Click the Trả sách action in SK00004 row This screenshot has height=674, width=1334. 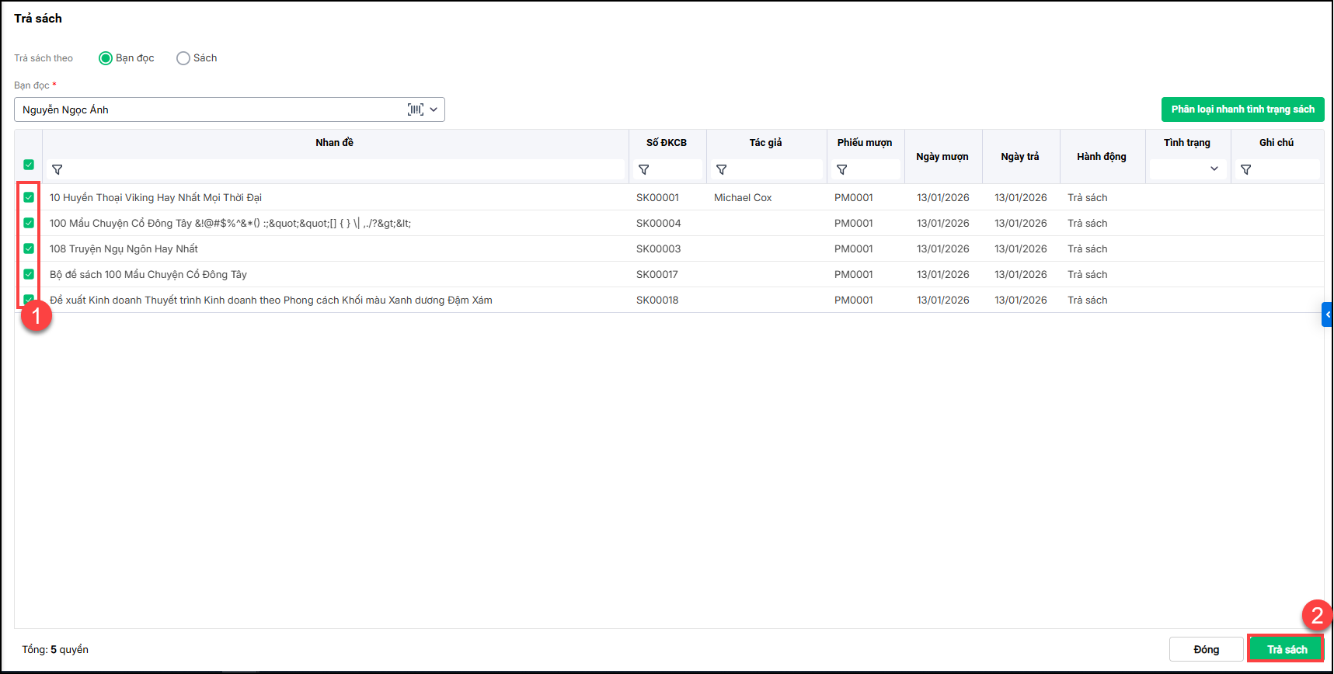pos(1087,223)
